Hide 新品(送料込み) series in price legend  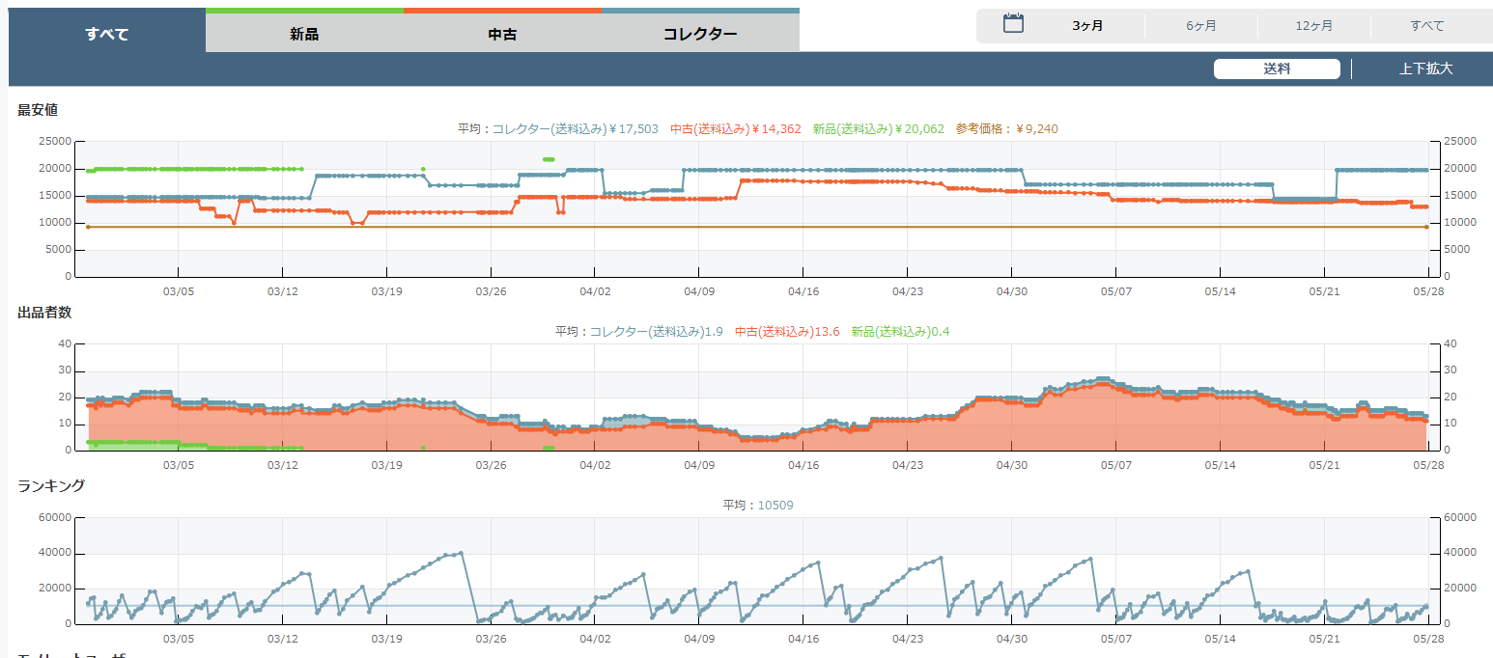click(x=878, y=128)
